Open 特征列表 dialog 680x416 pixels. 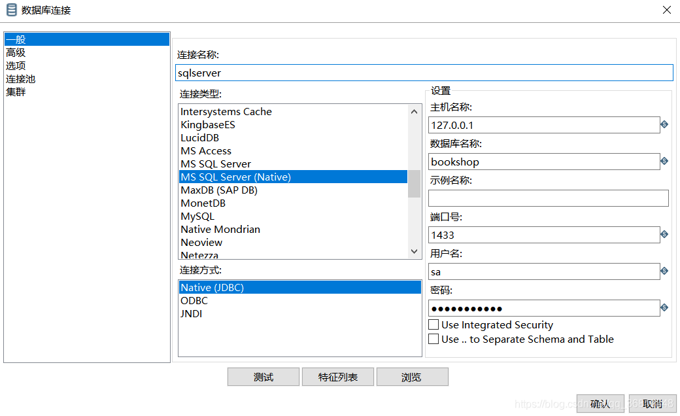coord(337,377)
